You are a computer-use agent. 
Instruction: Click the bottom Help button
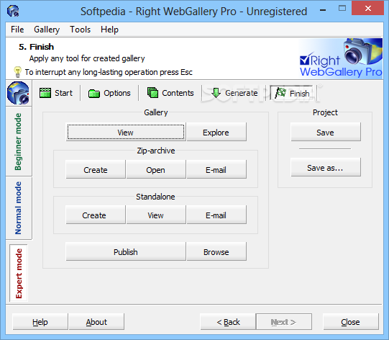tap(40, 321)
